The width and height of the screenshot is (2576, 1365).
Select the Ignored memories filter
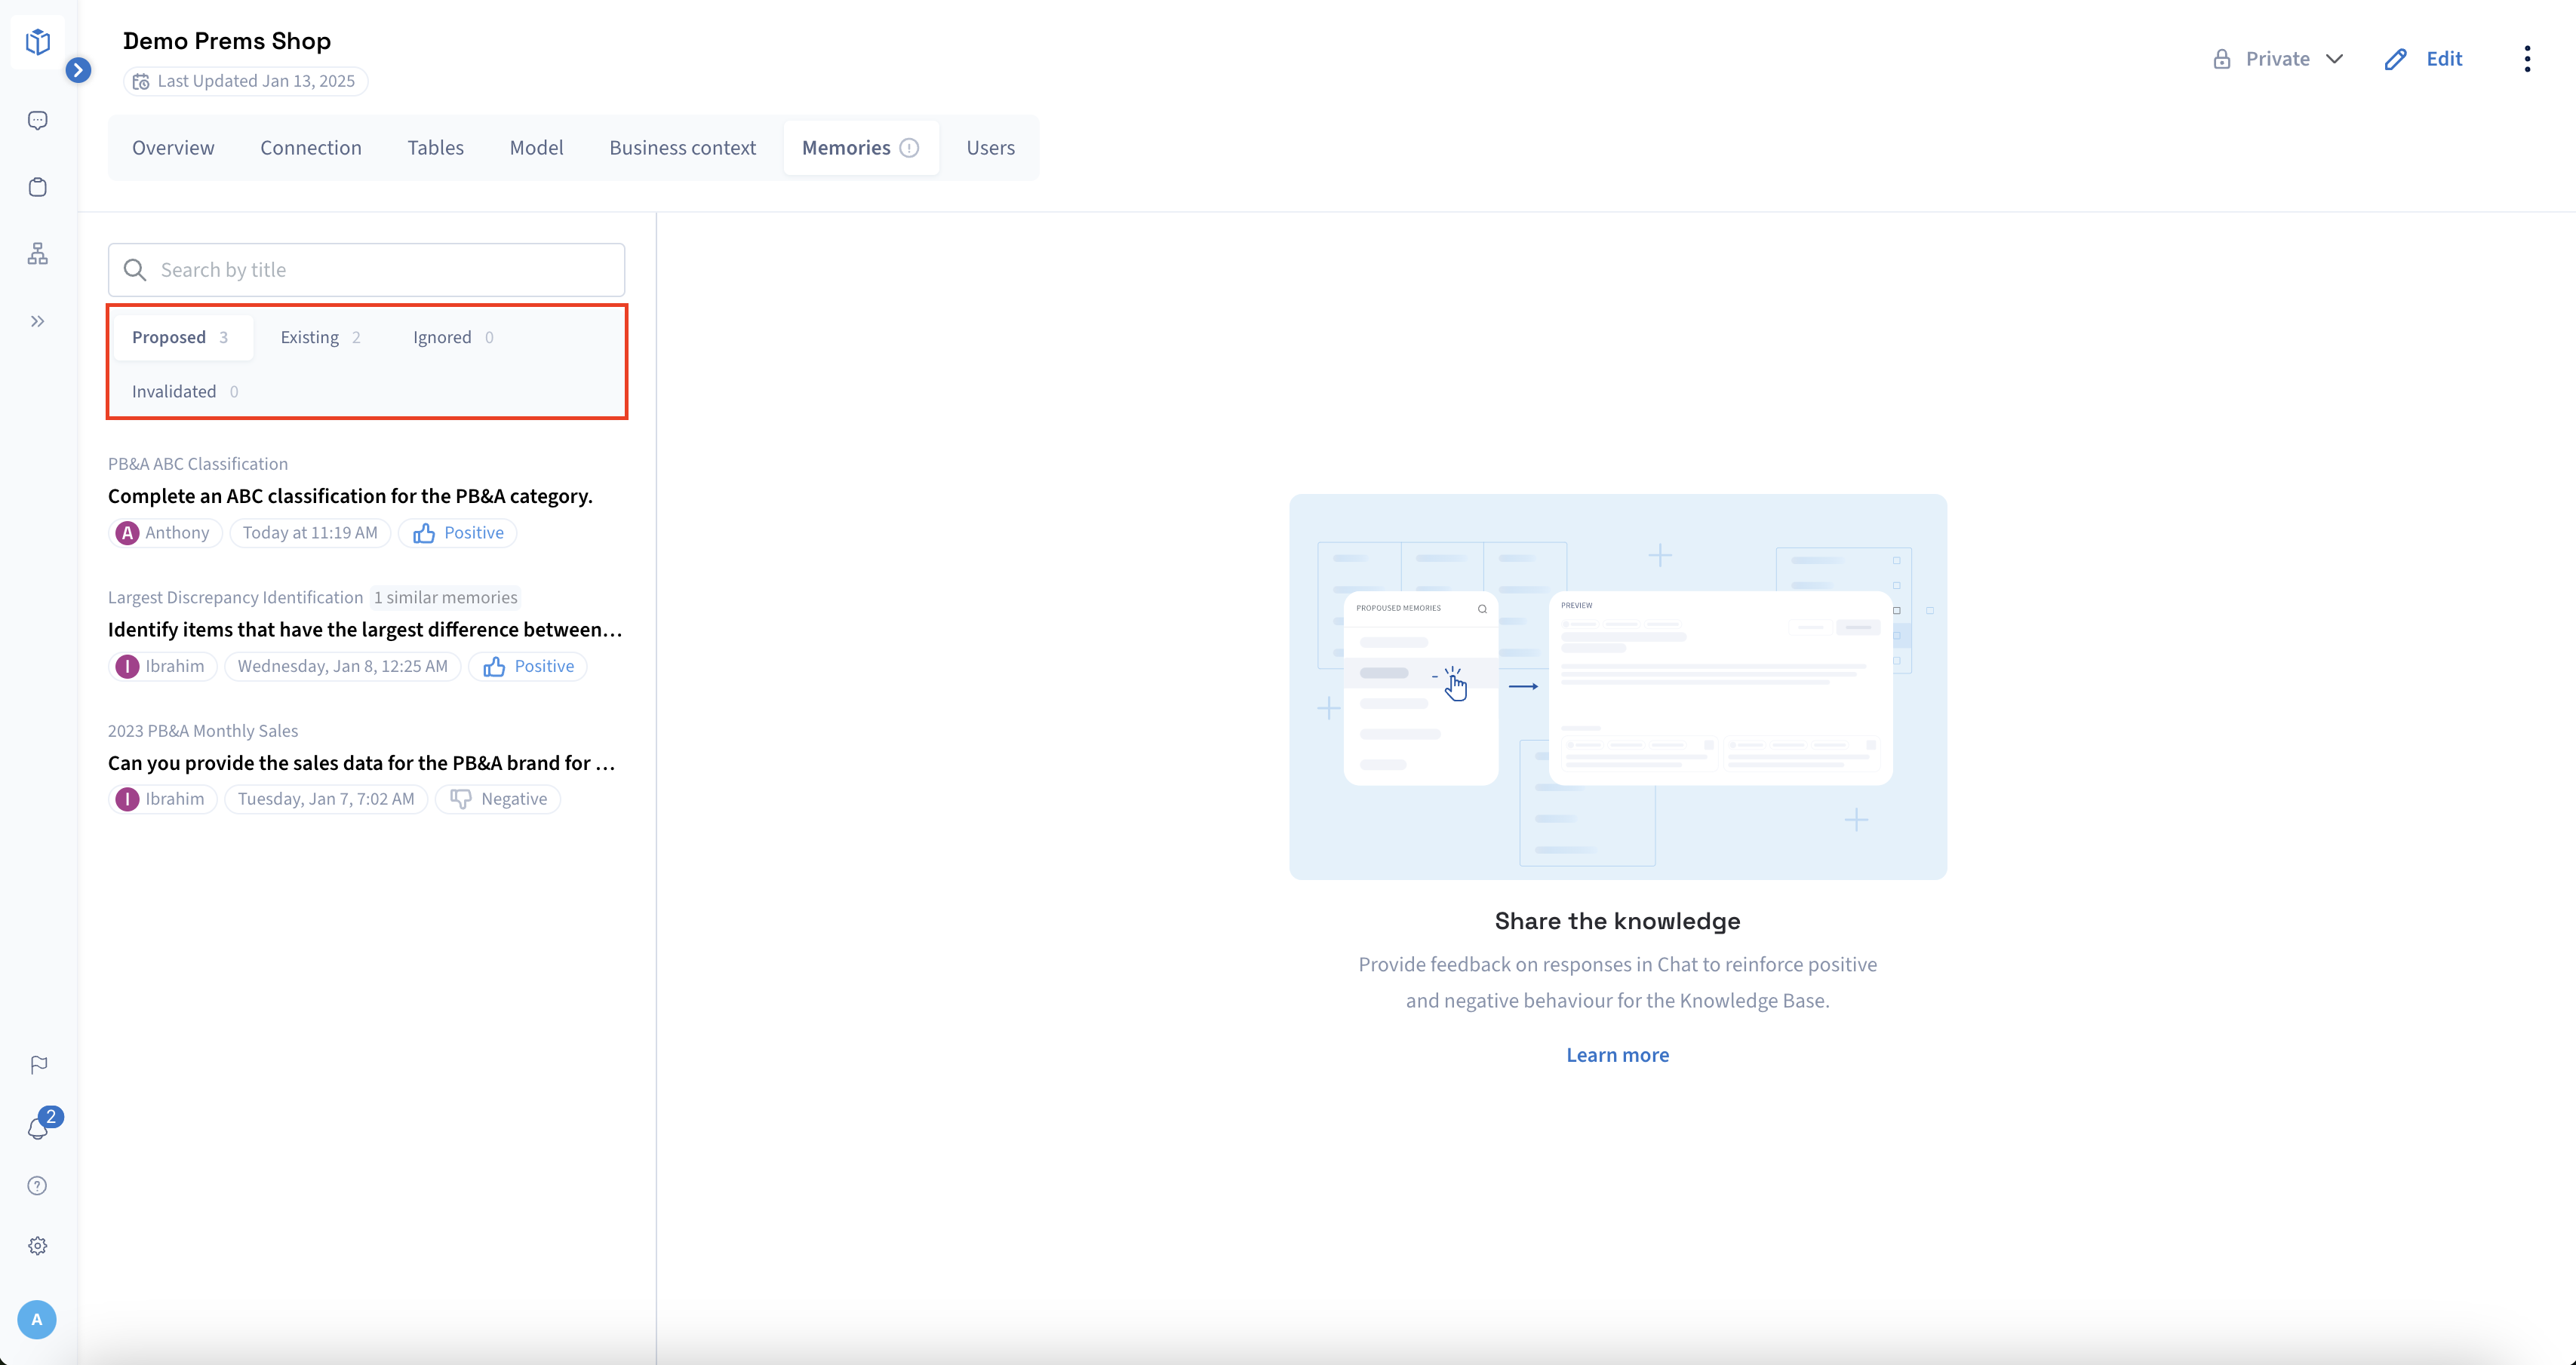[x=453, y=338]
